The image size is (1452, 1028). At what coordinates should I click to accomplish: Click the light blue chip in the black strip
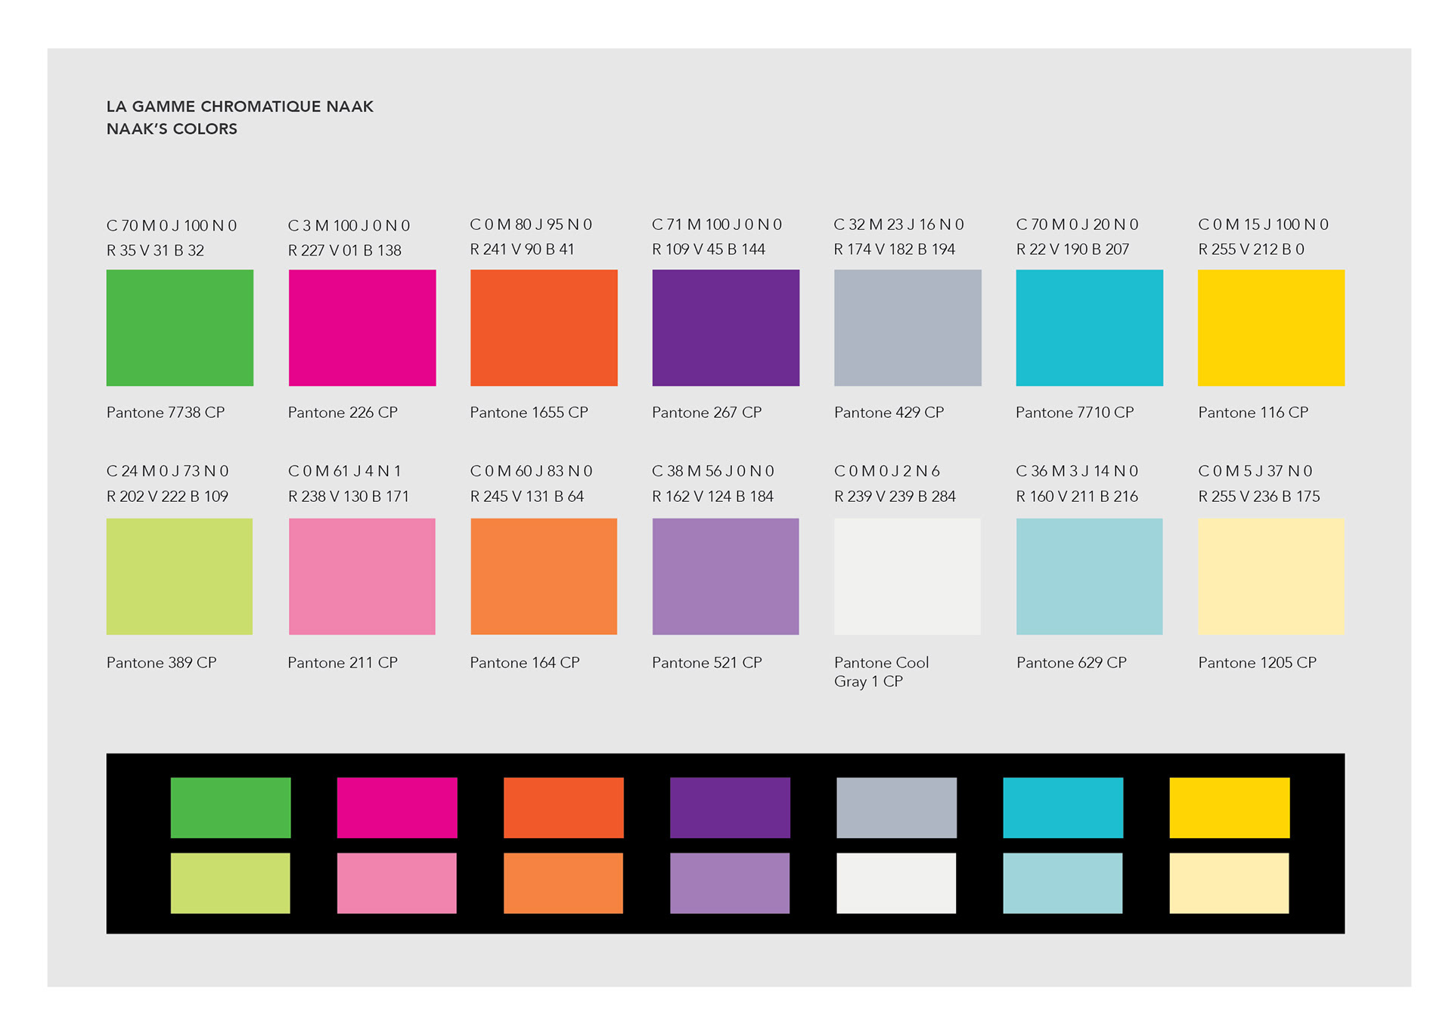pyautogui.click(x=1063, y=884)
